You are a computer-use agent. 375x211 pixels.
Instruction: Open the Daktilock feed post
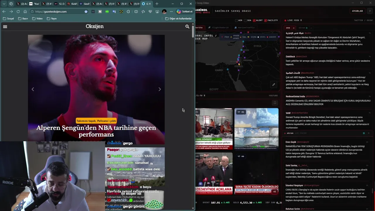(328, 60)
